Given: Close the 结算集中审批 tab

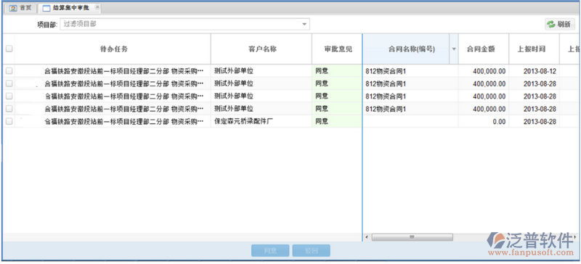Looking at the screenshot, I should coord(97,7).
